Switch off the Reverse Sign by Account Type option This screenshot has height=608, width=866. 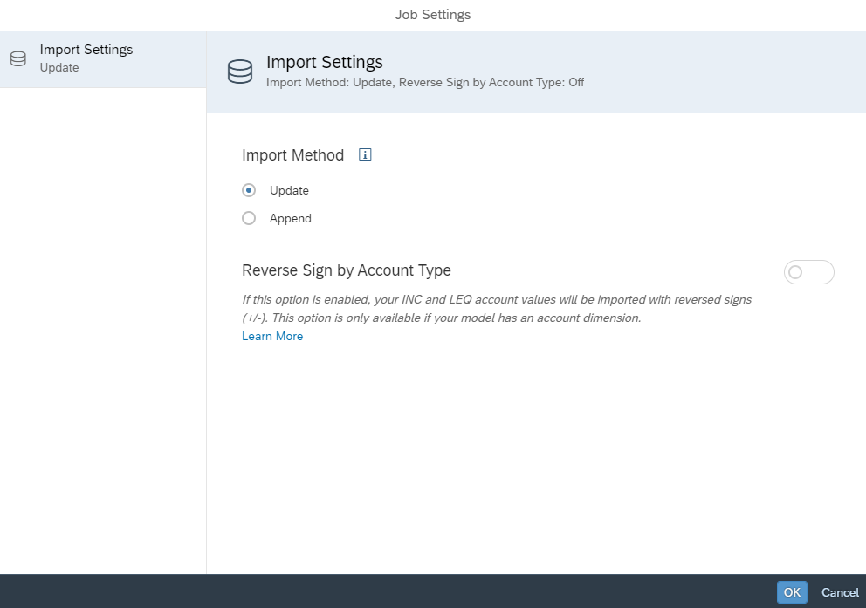pos(808,272)
